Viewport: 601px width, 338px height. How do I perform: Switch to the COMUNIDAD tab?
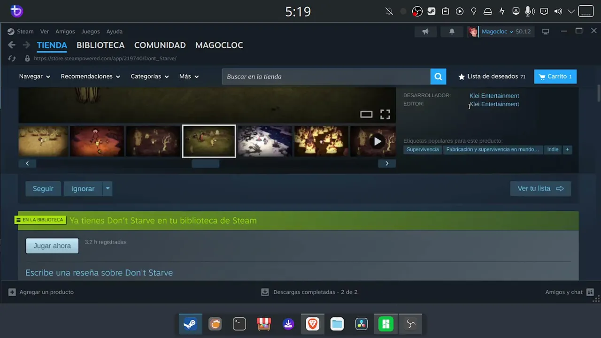tap(160, 45)
